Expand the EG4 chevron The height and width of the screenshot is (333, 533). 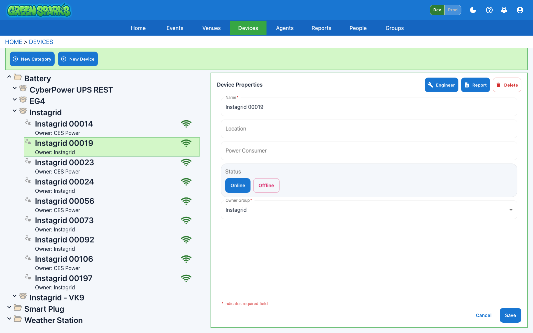click(15, 100)
